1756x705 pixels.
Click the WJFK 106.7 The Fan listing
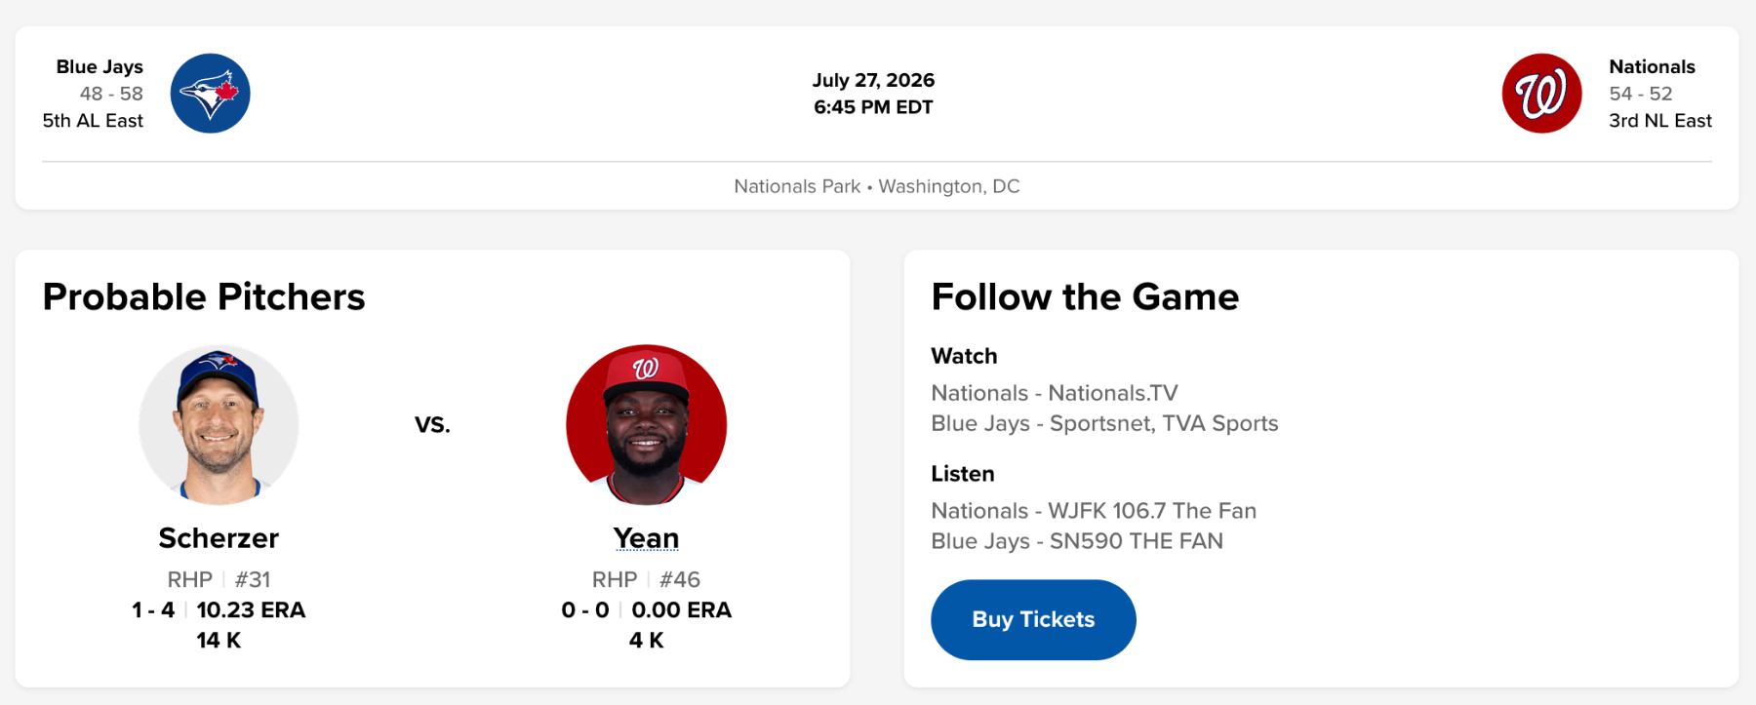tap(1094, 511)
